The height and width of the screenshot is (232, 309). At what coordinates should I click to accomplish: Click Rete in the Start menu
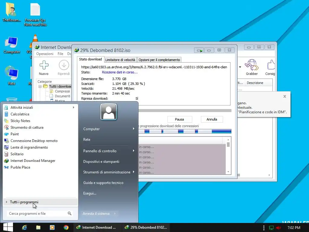click(87, 140)
